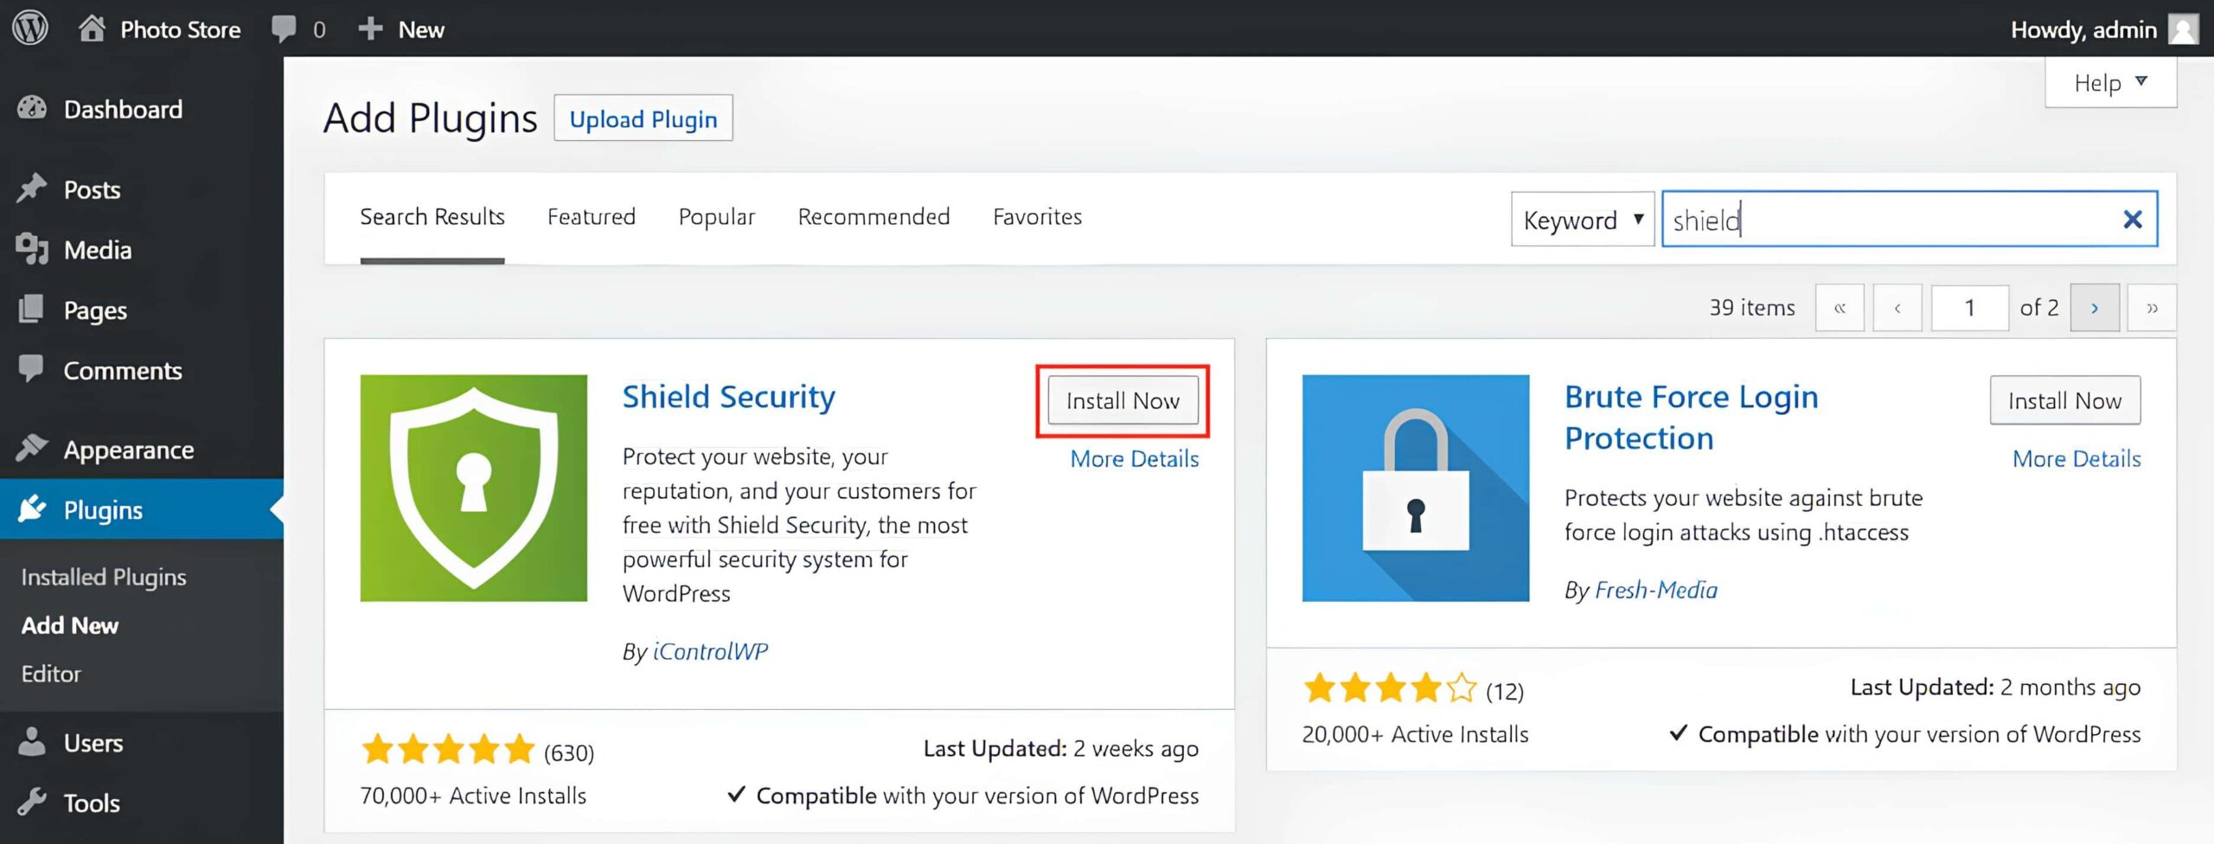Viewport: 2214px width, 844px height.
Task: Clear the search field with the X
Action: [2134, 219]
